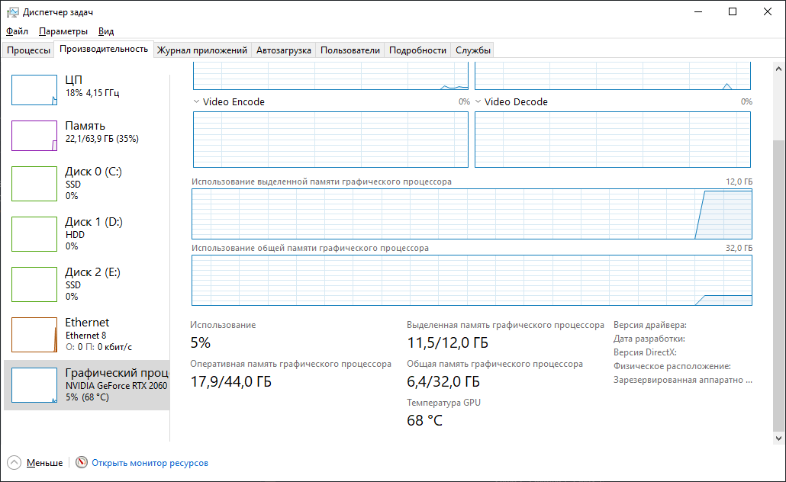786x482 pixels.
Task: Click the Версия драйвера: label
Action: tap(650, 325)
